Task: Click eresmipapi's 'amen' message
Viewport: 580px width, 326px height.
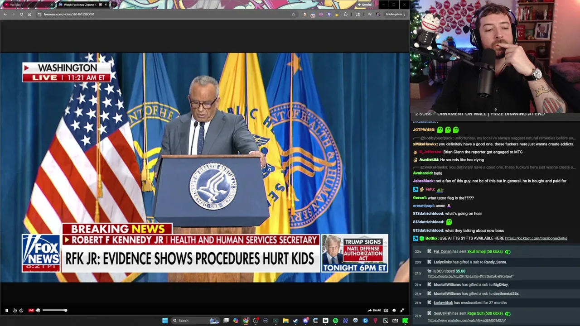Action: [432, 206]
